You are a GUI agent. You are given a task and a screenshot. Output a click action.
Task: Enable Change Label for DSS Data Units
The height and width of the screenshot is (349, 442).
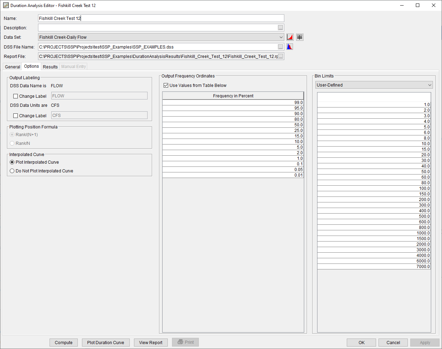15,116
